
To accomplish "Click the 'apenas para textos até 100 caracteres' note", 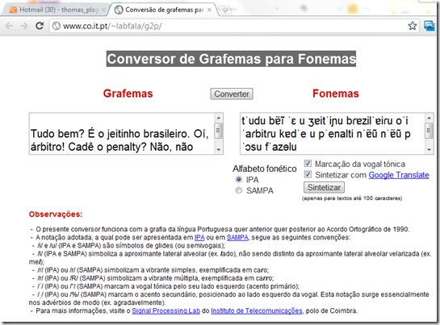I will (352, 198).
